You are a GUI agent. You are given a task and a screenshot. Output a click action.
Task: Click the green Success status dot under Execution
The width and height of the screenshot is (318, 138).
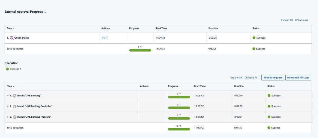pos(8,69)
